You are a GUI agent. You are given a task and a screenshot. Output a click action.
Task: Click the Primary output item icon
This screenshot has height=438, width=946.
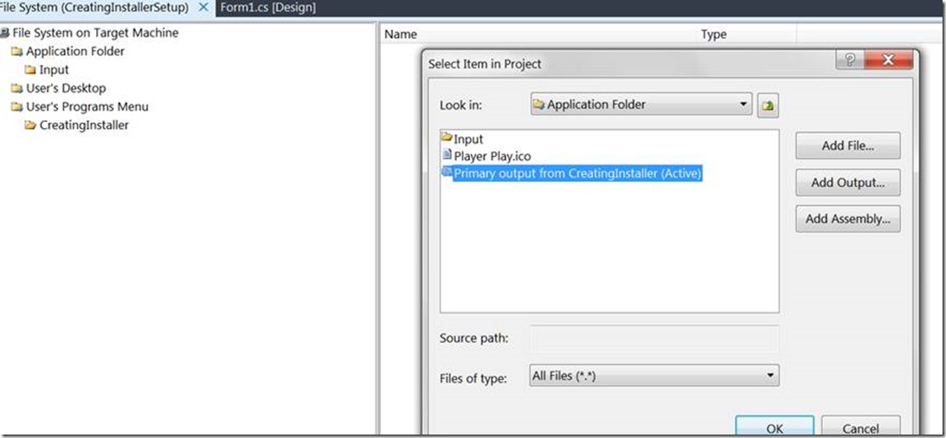point(447,173)
